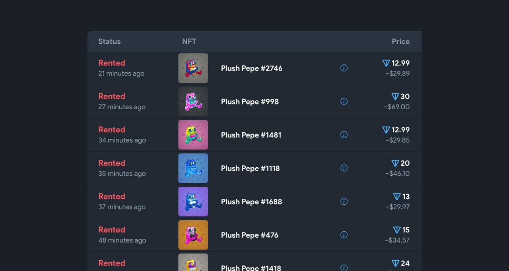Open Plush Pepe #2746 thumbnail
509x271 pixels.
(x=193, y=68)
